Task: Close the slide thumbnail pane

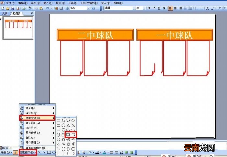Action: pyautogui.click(x=32, y=13)
